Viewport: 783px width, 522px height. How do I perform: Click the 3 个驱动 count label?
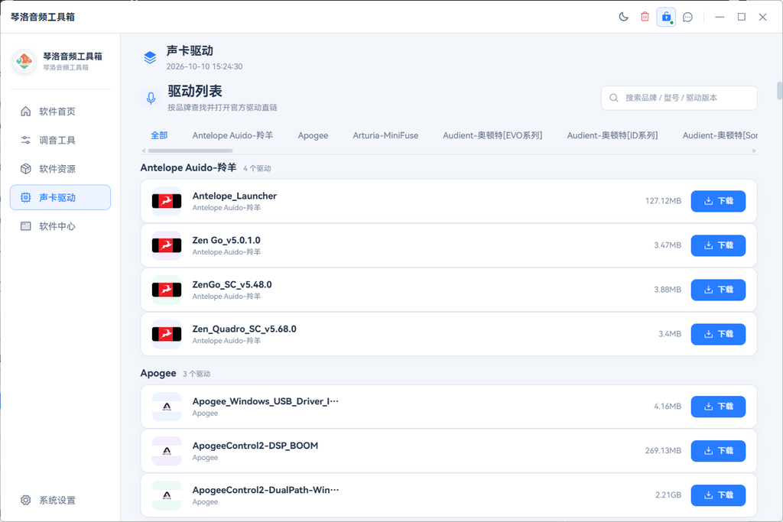click(197, 374)
